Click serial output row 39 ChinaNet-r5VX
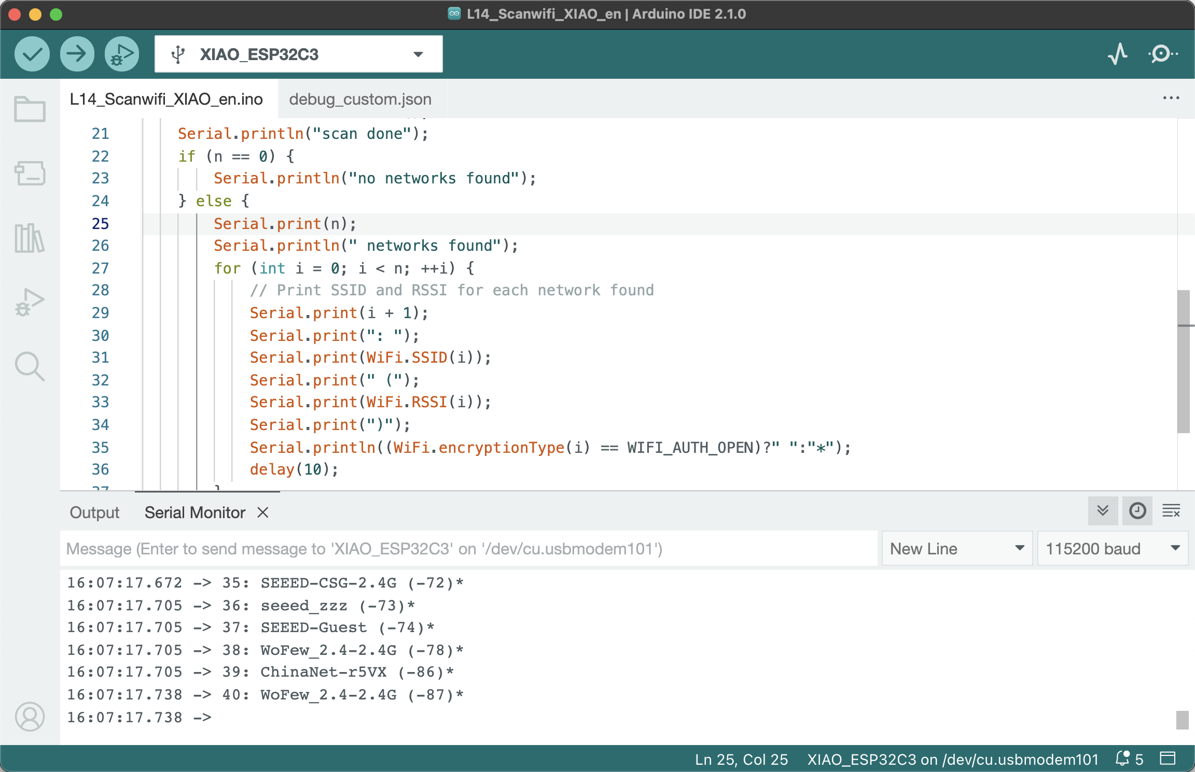This screenshot has height=772, width=1195. [x=260, y=673]
